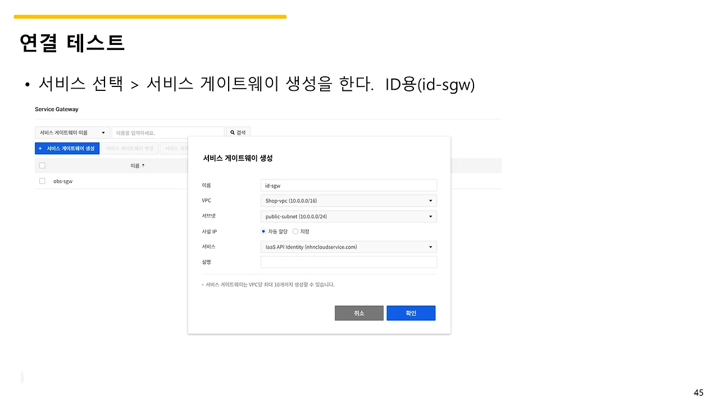Click the plus icon on 서비스 게이트웨이 생성 button
The width and height of the screenshot is (719, 404).
click(40, 148)
